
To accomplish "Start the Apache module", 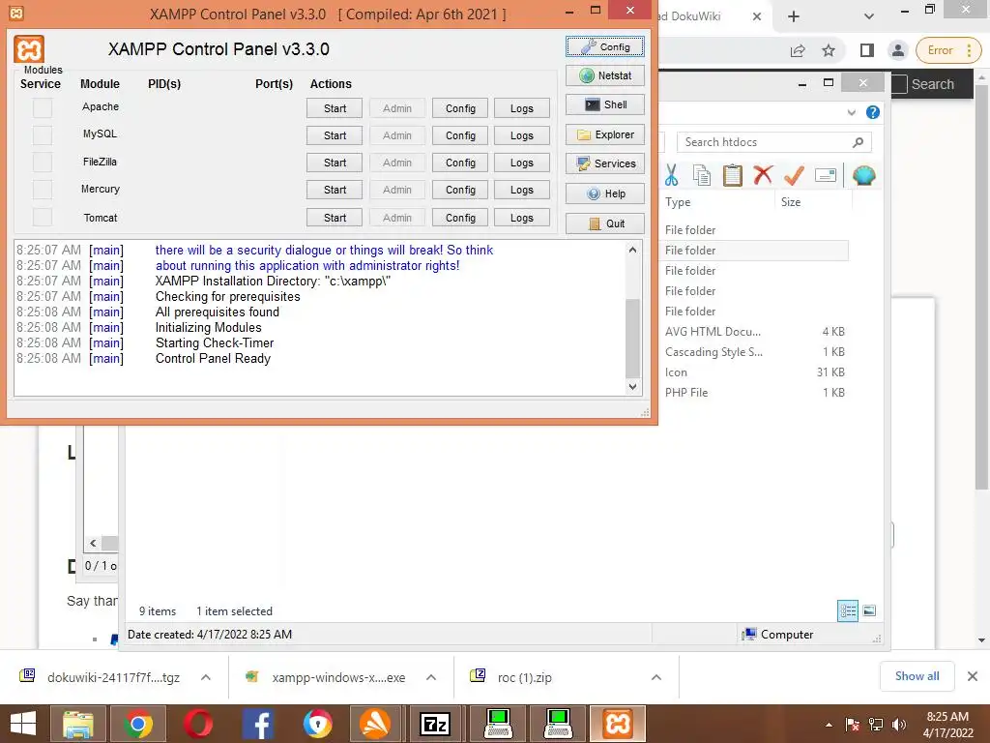I will coord(335,108).
